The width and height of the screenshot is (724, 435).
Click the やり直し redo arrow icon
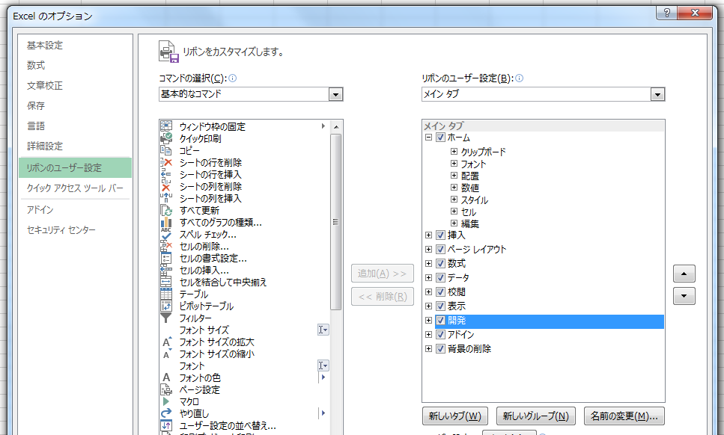pyautogui.click(x=166, y=414)
